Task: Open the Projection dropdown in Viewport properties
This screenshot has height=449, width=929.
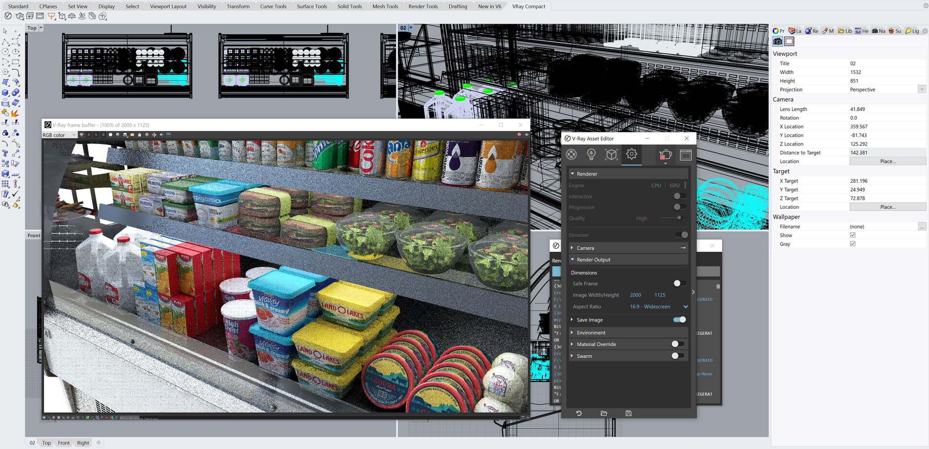Action: click(x=922, y=89)
